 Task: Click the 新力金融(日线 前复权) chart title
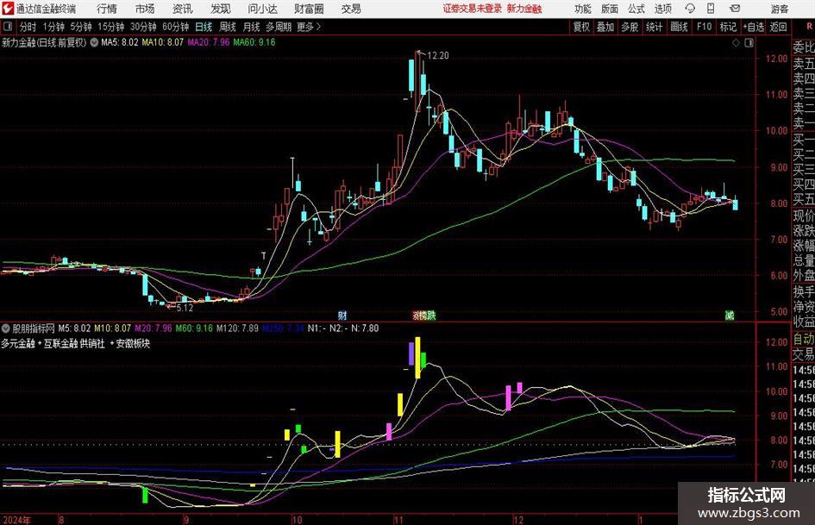44,42
